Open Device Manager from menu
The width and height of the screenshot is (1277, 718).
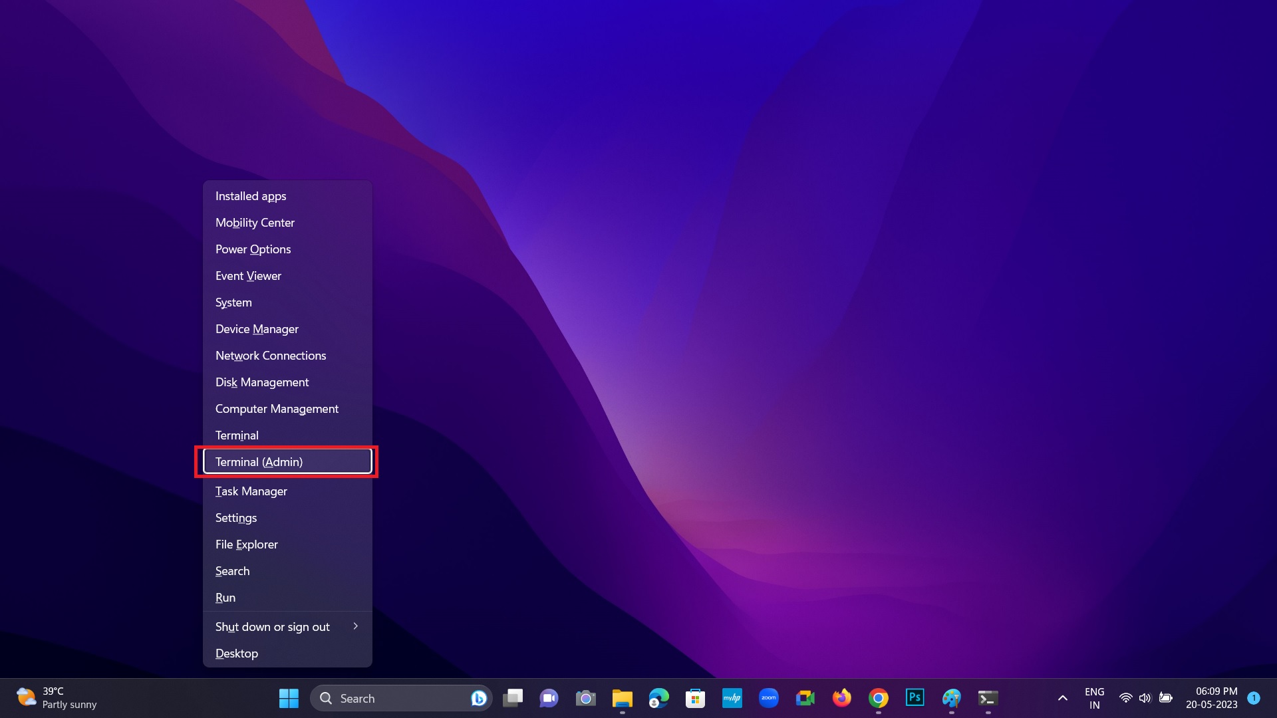click(257, 329)
